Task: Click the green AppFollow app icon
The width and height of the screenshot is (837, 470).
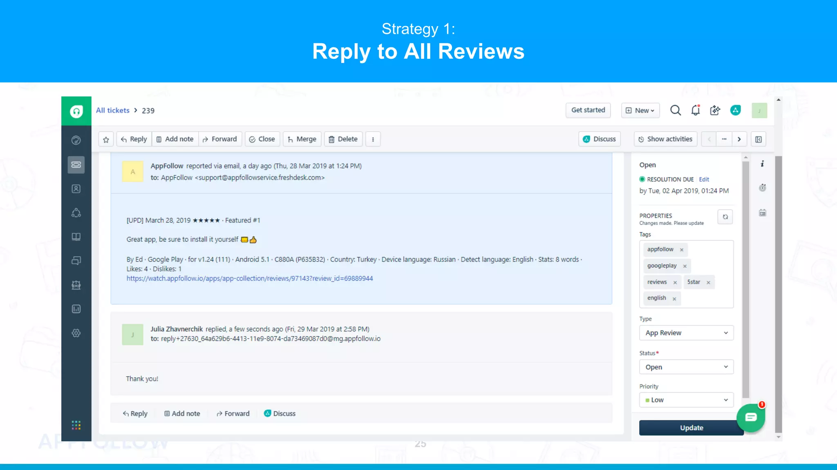Action: pyautogui.click(x=736, y=110)
